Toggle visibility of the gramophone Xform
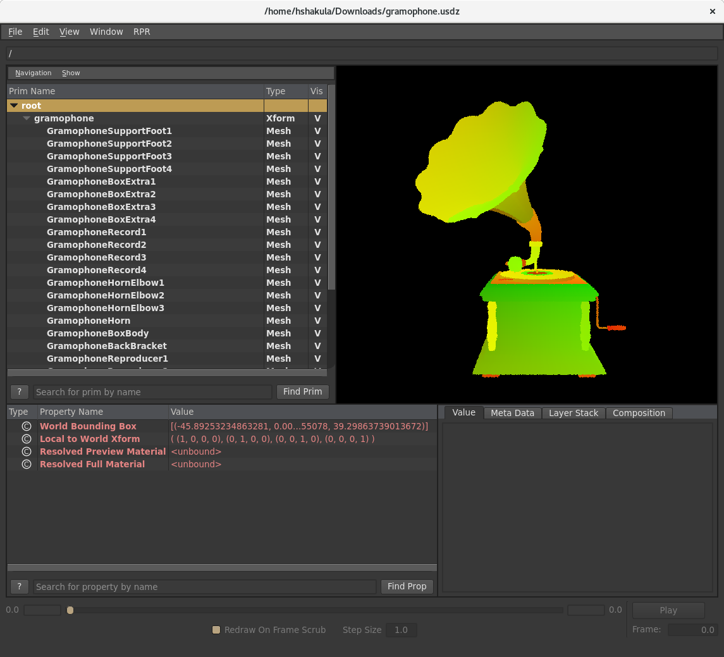Screen dimensions: 724x657 point(317,119)
